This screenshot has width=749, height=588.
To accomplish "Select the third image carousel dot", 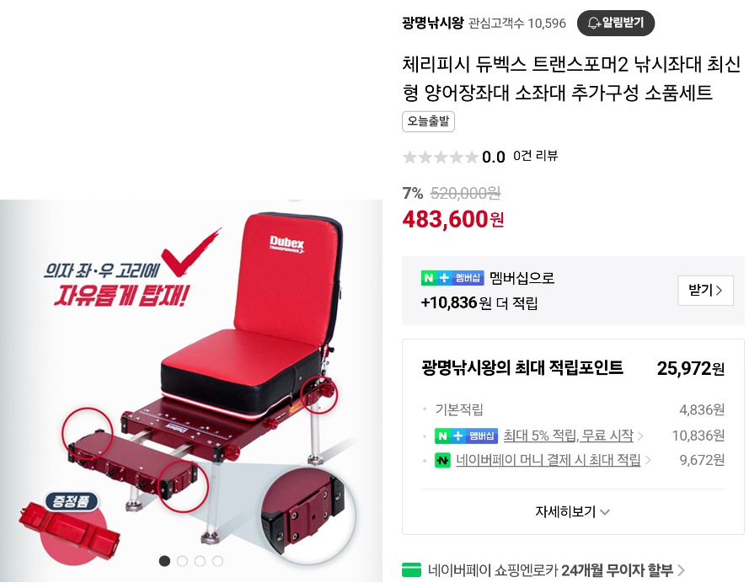I will [200, 561].
